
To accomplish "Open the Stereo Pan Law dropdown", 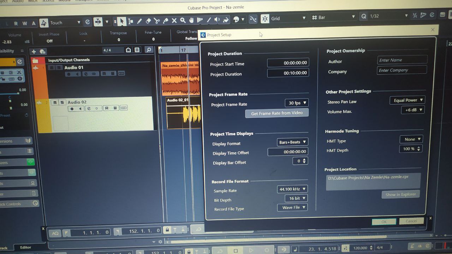I will tap(407, 100).
